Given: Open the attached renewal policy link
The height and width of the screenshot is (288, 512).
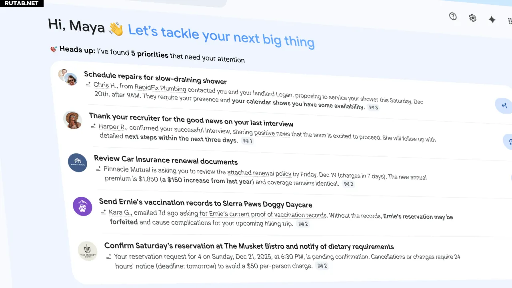Looking at the screenshot, I should click(259, 173).
